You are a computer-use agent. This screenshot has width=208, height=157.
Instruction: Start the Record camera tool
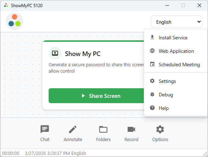pos(131,133)
